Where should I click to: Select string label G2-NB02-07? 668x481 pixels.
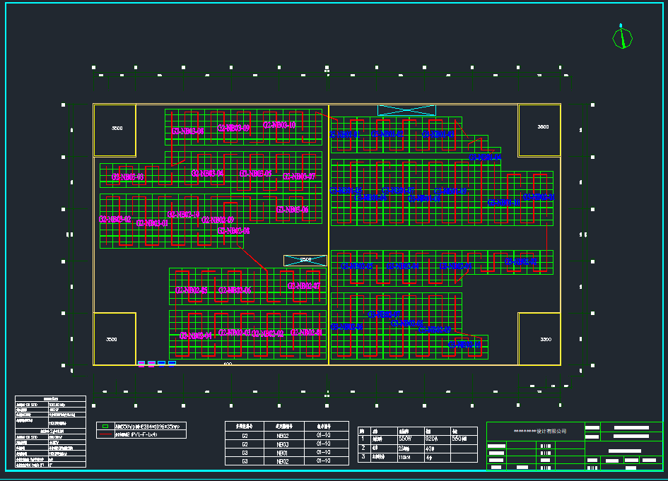click(x=305, y=285)
